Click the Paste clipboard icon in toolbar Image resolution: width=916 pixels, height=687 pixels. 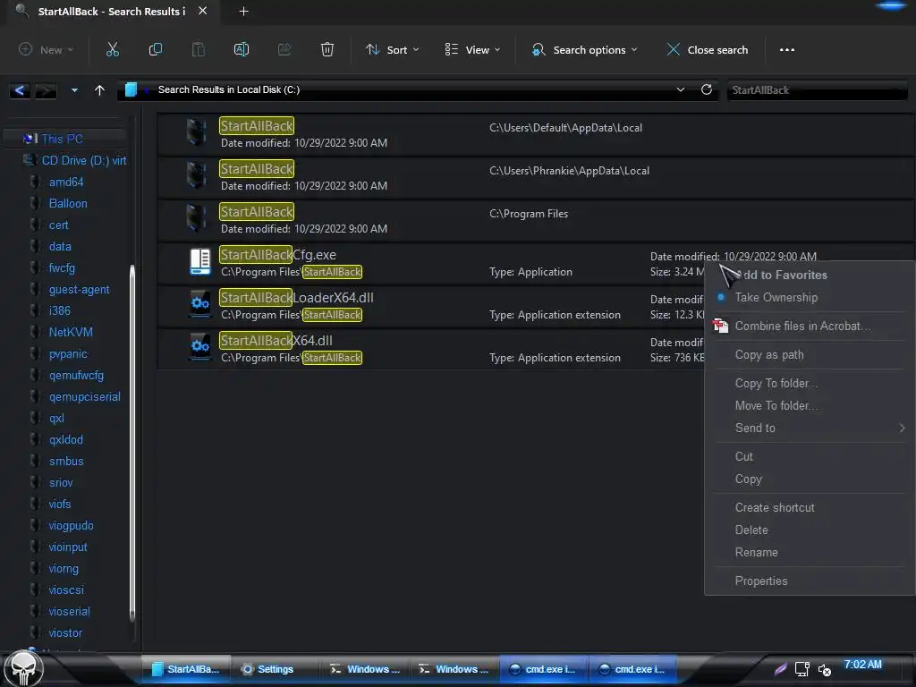click(x=199, y=50)
